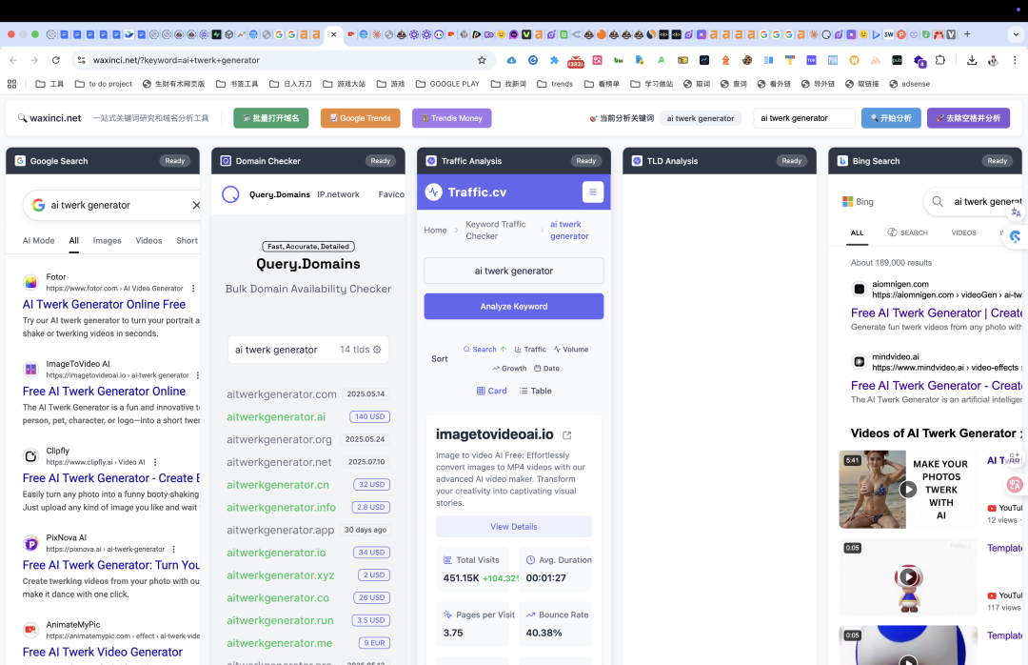Open the 游戏大站 bookmarks folder
This screenshot has height=665, width=1028.
(x=345, y=84)
